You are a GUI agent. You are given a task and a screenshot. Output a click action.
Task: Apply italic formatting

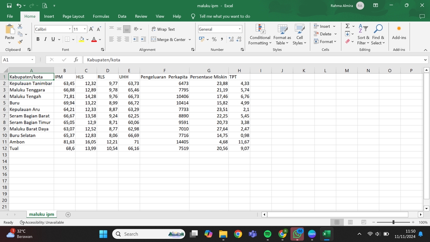46,39
